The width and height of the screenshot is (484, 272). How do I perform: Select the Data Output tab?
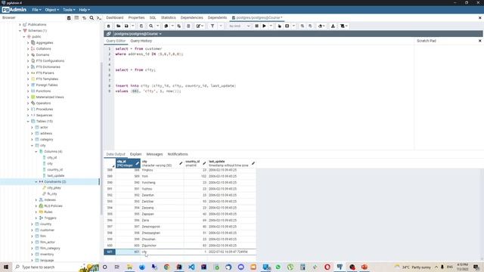point(116,154)
